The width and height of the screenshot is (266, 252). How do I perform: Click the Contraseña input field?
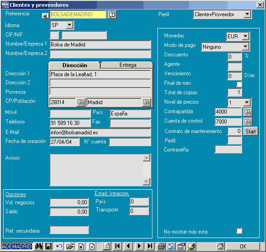pyautogui.click(x=228, y=149)
